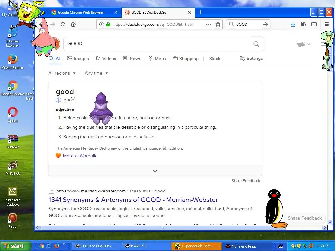Go to the browser home page icon
This screenshot has height=251, width=335.
click(x=73, y=24)
